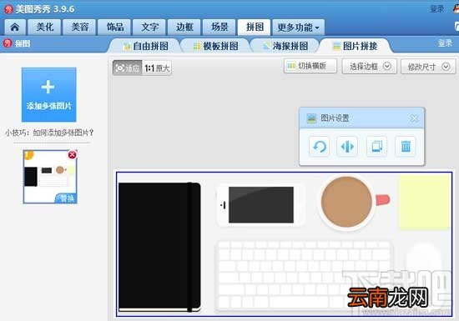The height and width of the screenshot is (321, 459).
Task: Toggle the 适应 fit view button
Action: (128, 68)
